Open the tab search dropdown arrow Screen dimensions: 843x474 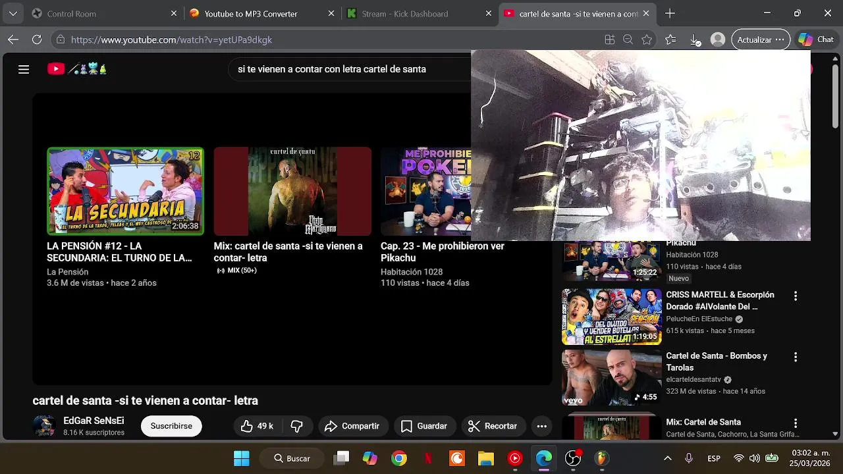[x=13, y=13]
